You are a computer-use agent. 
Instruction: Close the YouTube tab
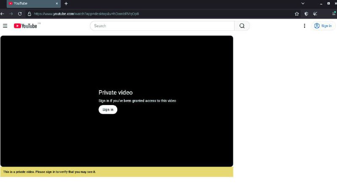[57, 3]
